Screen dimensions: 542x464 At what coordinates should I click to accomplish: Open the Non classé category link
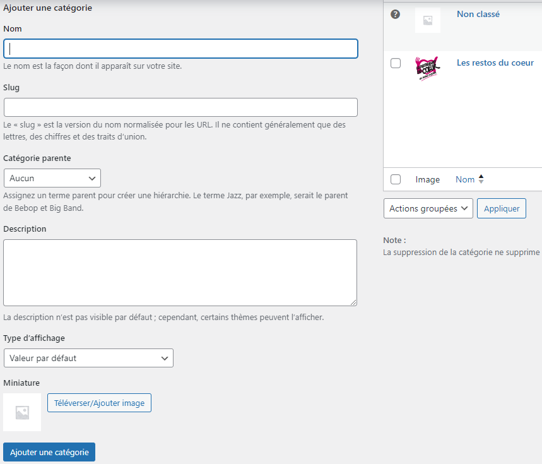[x=478, y=14]
